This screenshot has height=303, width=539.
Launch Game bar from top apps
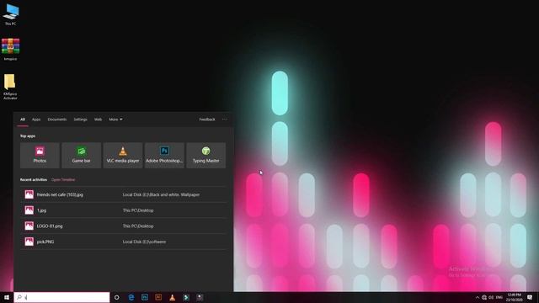[x=81, y=155]
